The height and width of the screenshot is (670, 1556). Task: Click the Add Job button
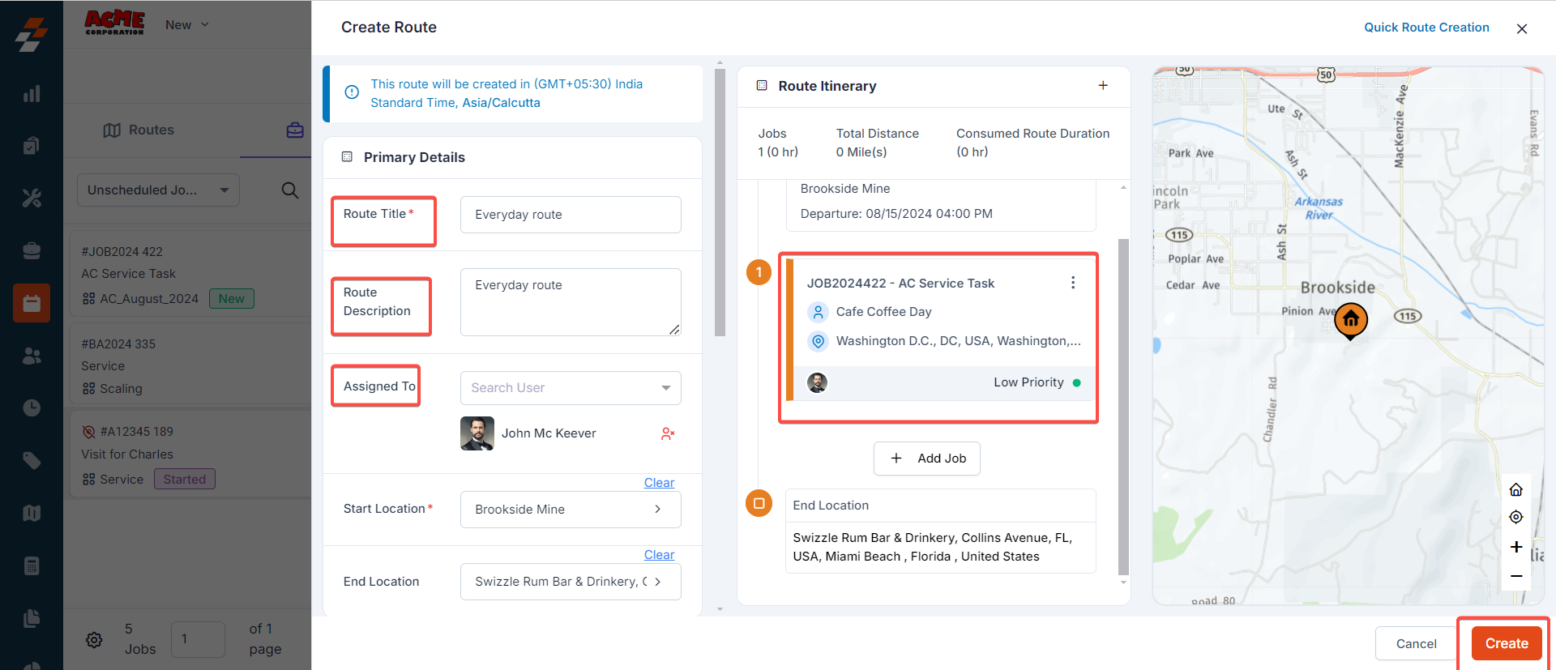(x=926, y=459)
